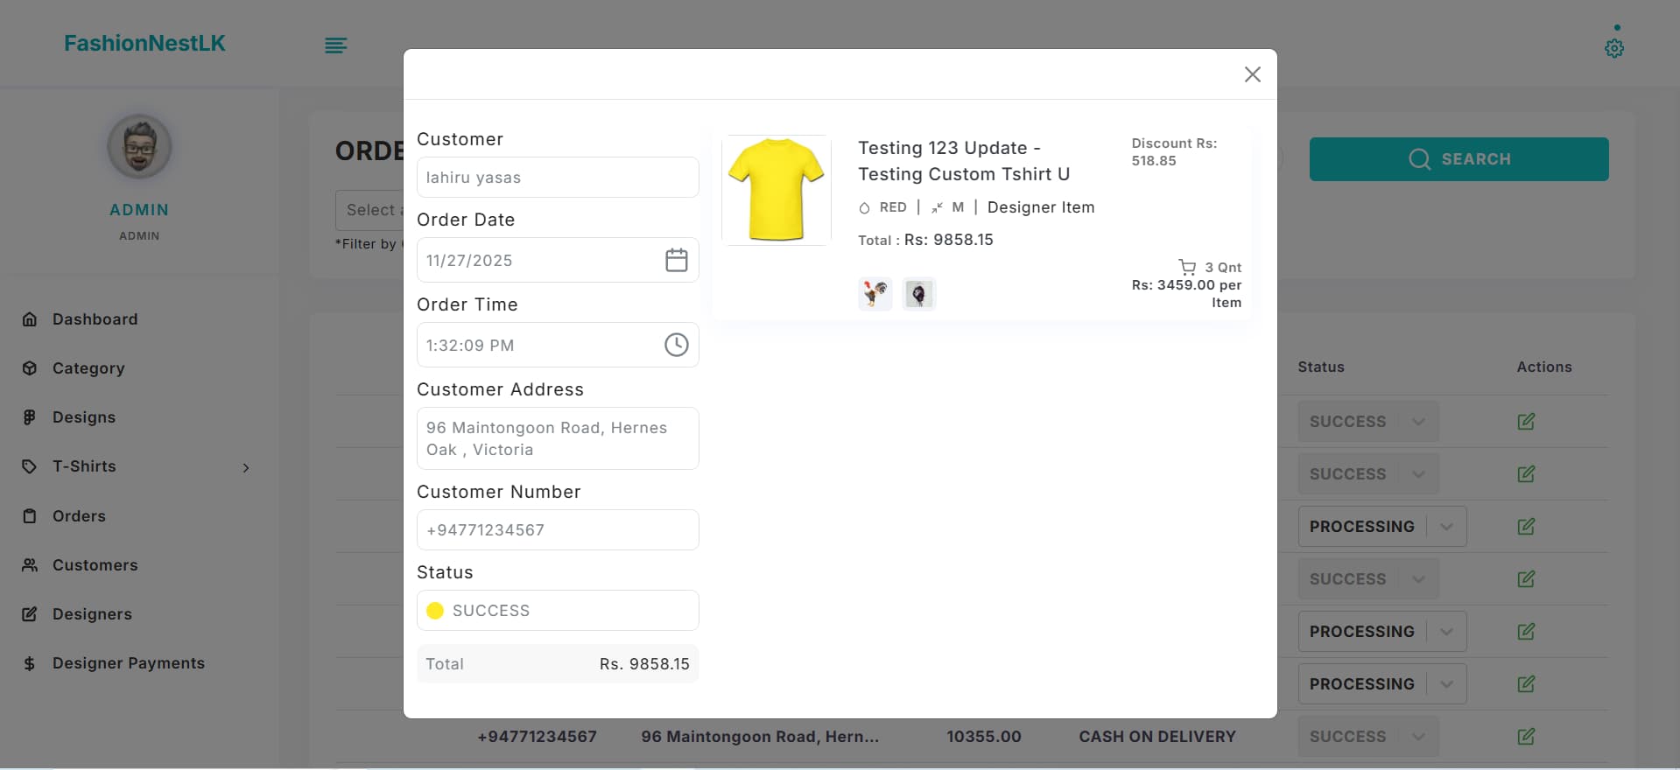
Task: Click the Orders clipboard icon
Action: 30,516
